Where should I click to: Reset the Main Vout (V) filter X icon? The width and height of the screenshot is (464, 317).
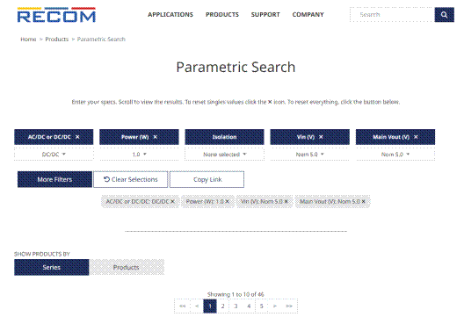coord(416,137)
